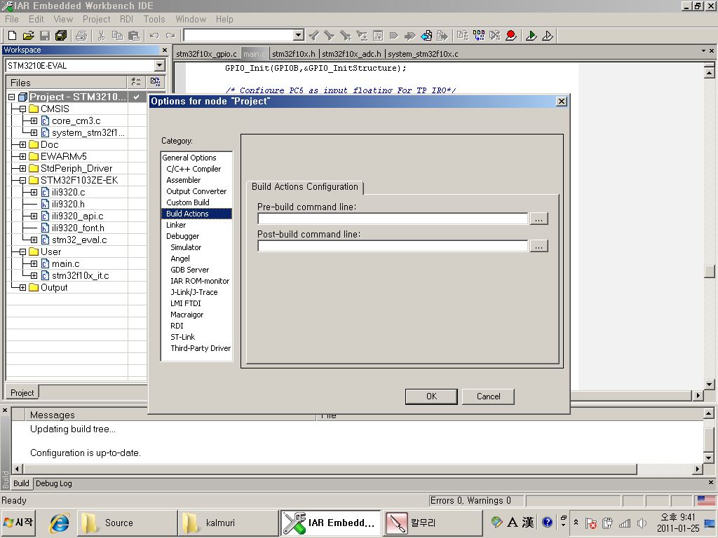
Task: Select main.c in the workspace tree
Action: pos(65,263)
